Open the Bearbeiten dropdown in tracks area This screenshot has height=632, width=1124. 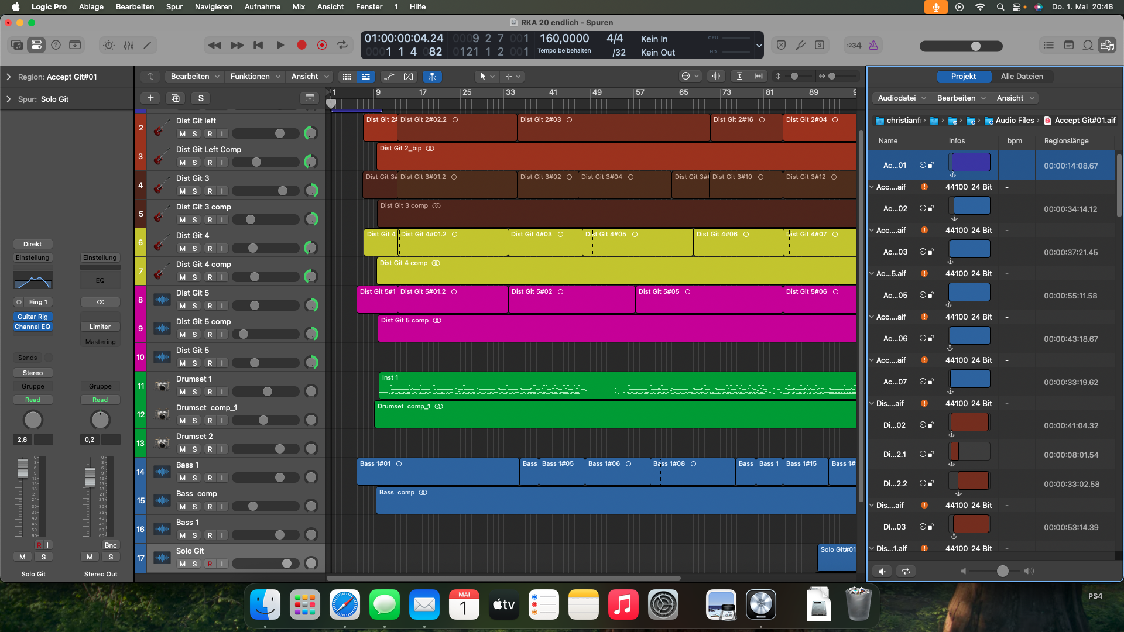(195, 77)
